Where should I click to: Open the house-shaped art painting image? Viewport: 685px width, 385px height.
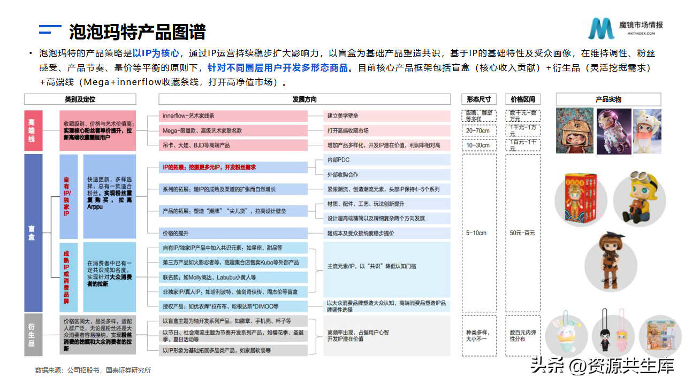pos(575,131)
